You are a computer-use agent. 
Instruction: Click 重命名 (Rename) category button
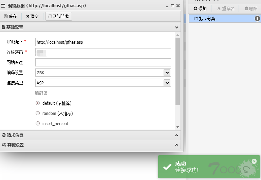click(x=226, y=8)
